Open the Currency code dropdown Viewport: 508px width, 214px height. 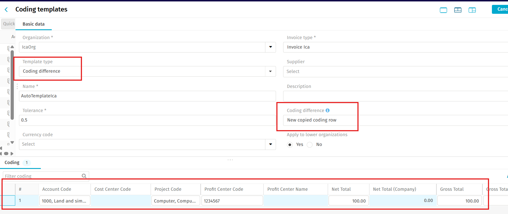pos(270,144)
